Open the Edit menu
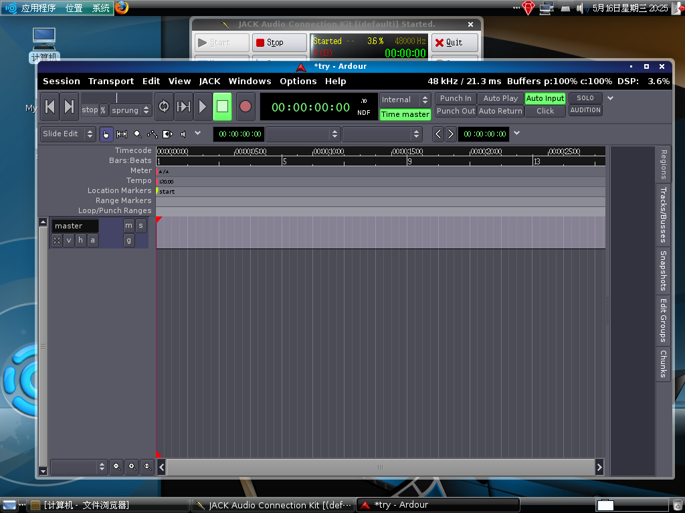Image resolution: width=685 pixels, height=513 pixels. (151, 81)
